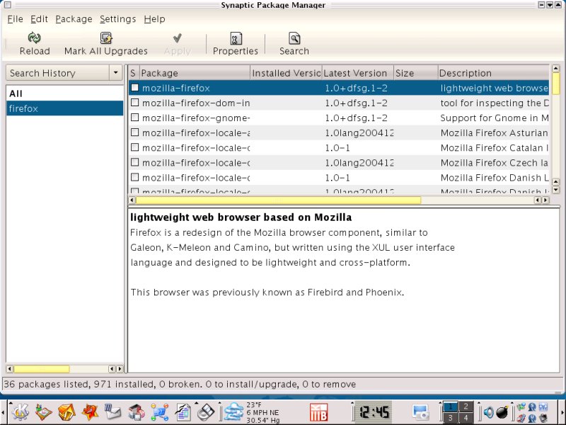566x425 pixels.
Task: Sort packages by the Package column header
Action: click(195, 73)
